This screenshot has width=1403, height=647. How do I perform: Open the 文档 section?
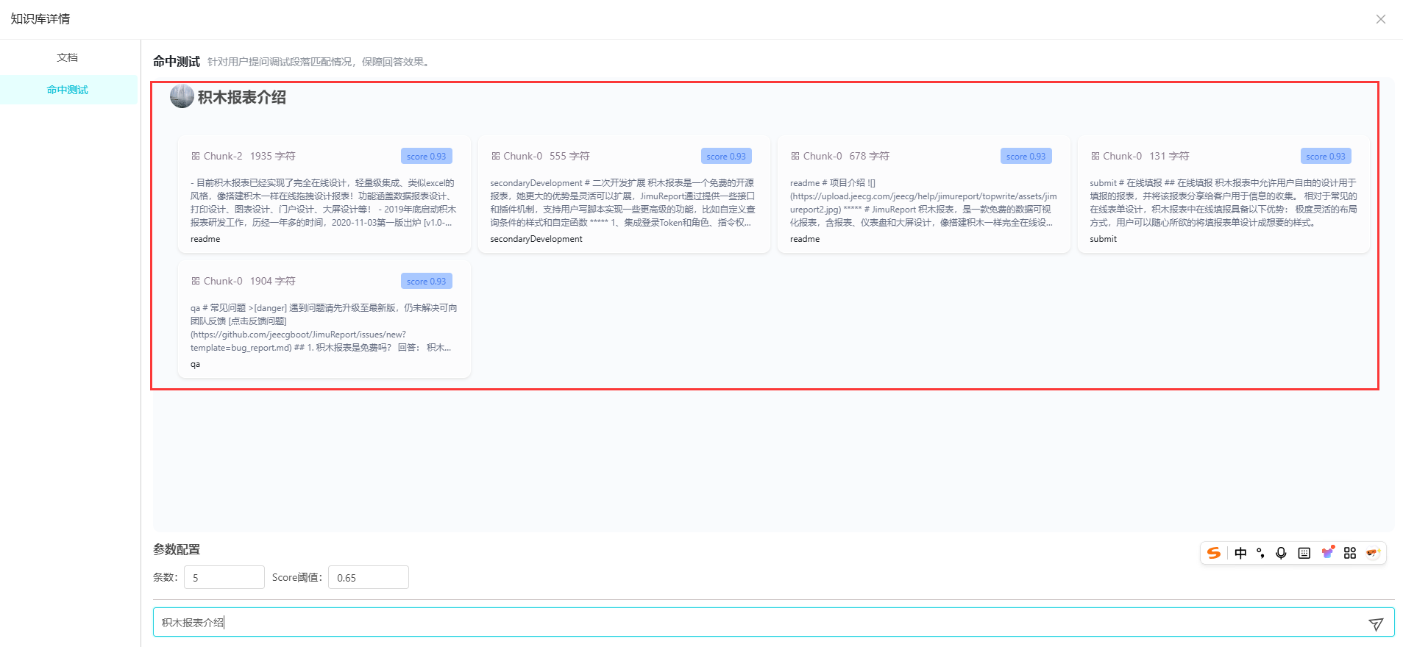(68, 57)
